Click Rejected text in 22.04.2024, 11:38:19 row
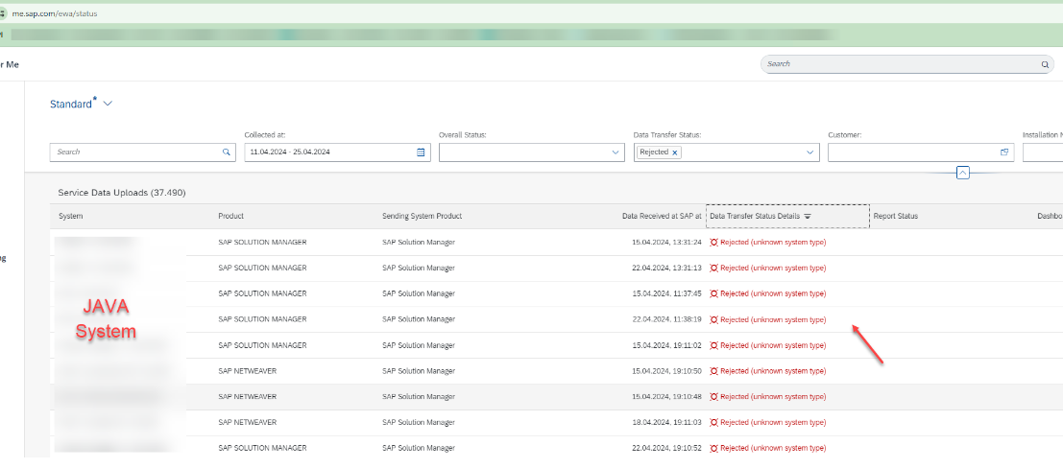 (774, 319)
